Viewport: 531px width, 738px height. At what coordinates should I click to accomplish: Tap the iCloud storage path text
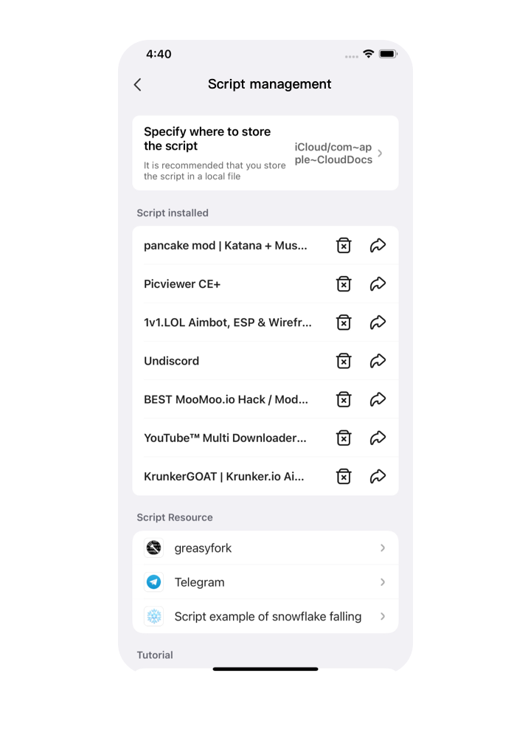(333, 154)
